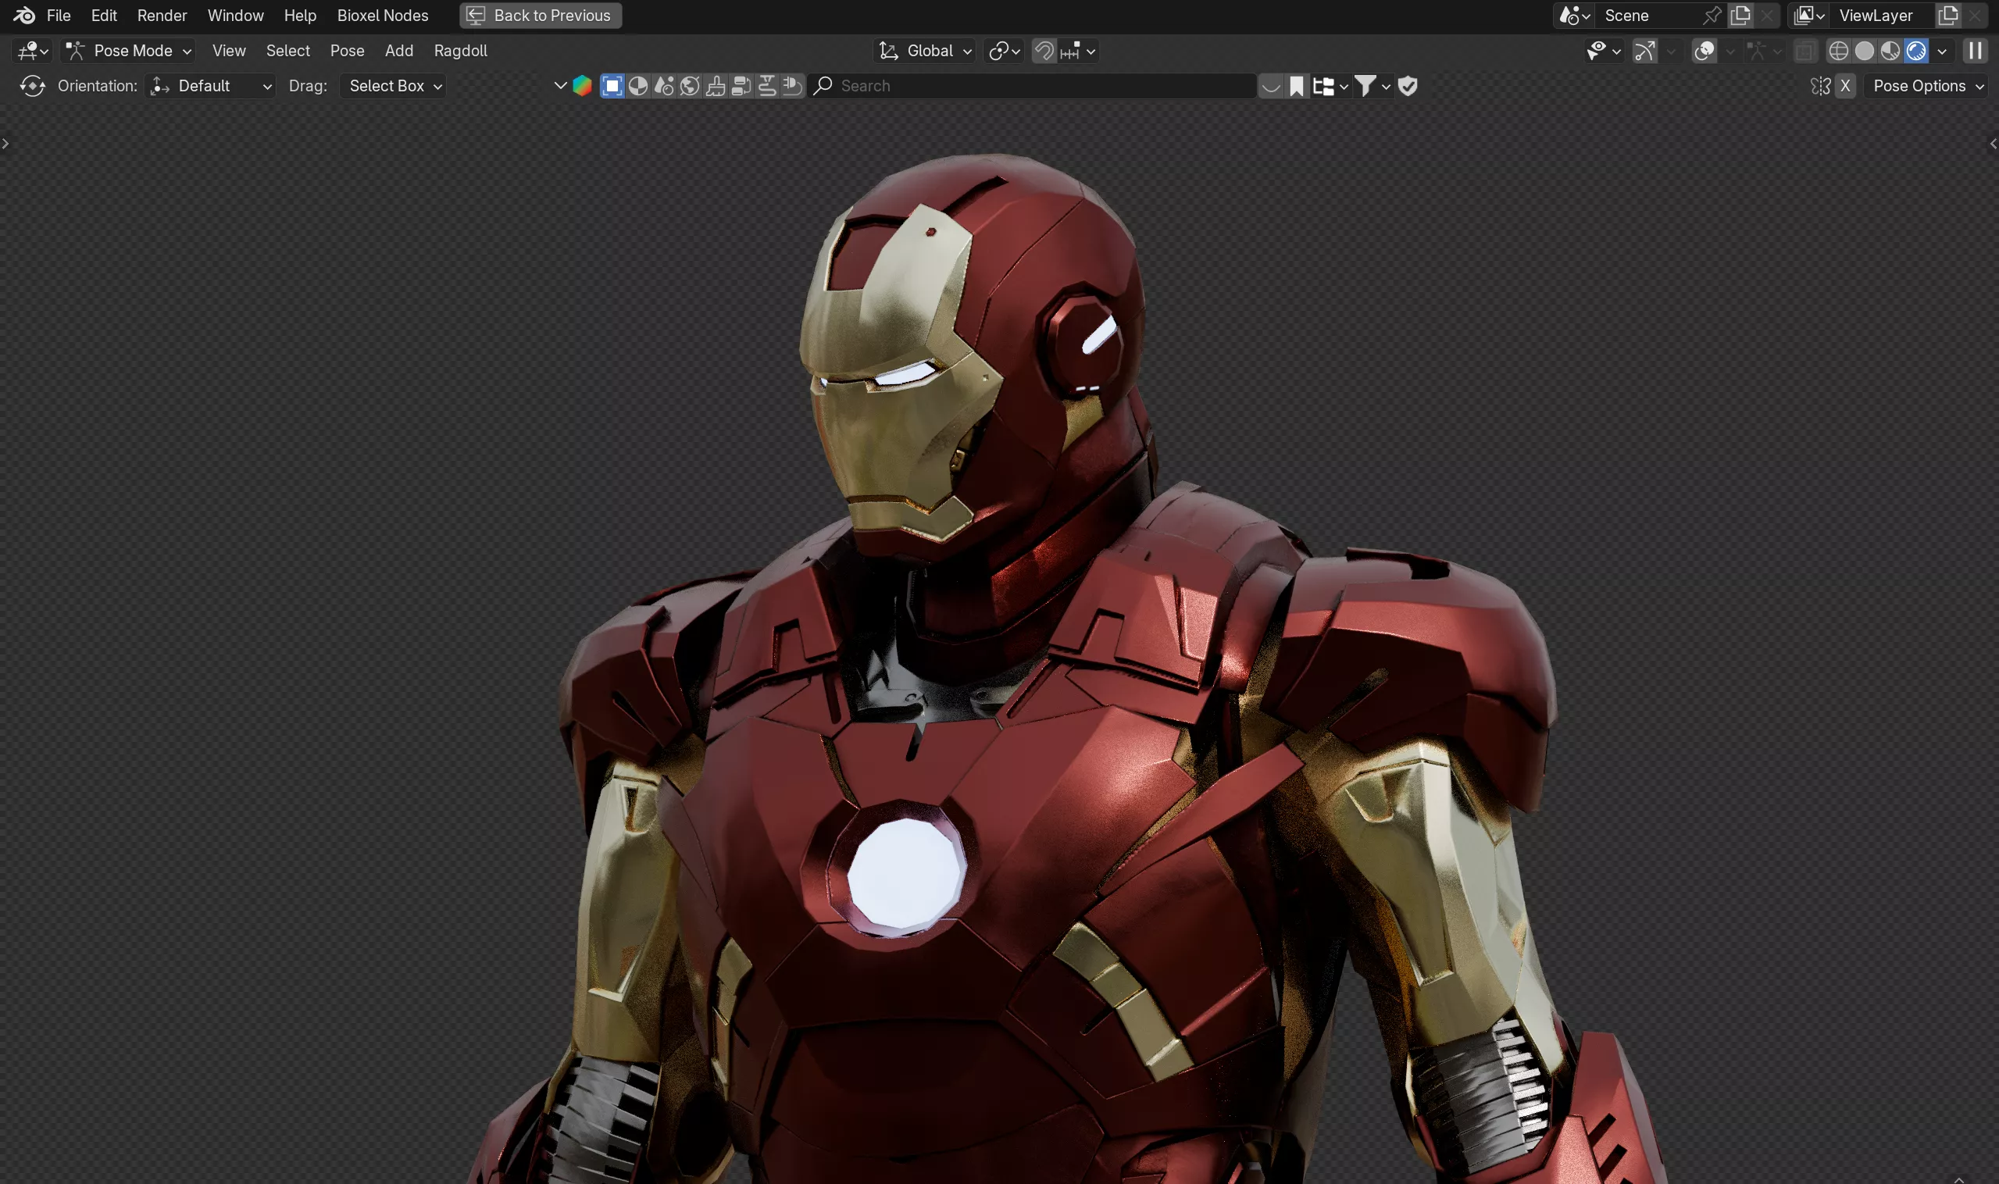Viewport: 1999px width, 1184px height.
Task: Switch to material preview shading
Action: tap(1890, 51)
